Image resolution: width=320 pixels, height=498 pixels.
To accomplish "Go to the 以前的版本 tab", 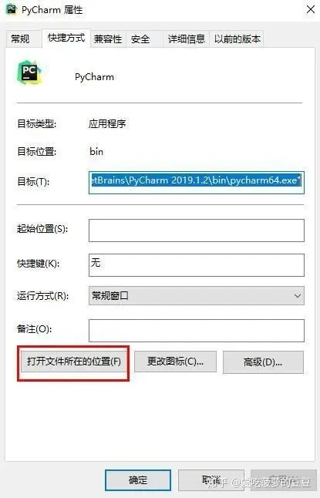I will [x=237, y=39].
